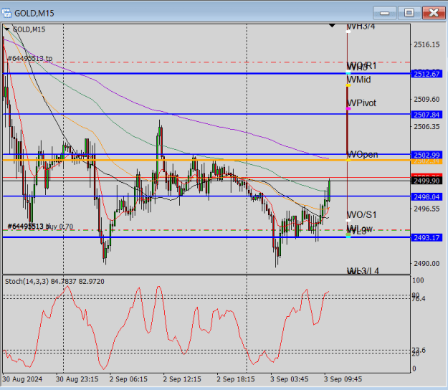This screenshot has width=448, height=390.
Task: Click the #64495513 tp order label
Action: [29, 59]
